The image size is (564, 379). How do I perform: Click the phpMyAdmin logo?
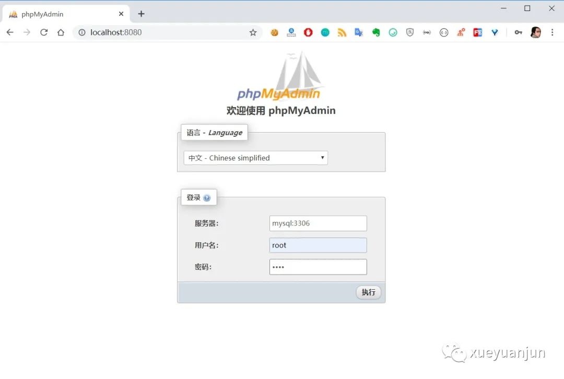coord(280,76)
